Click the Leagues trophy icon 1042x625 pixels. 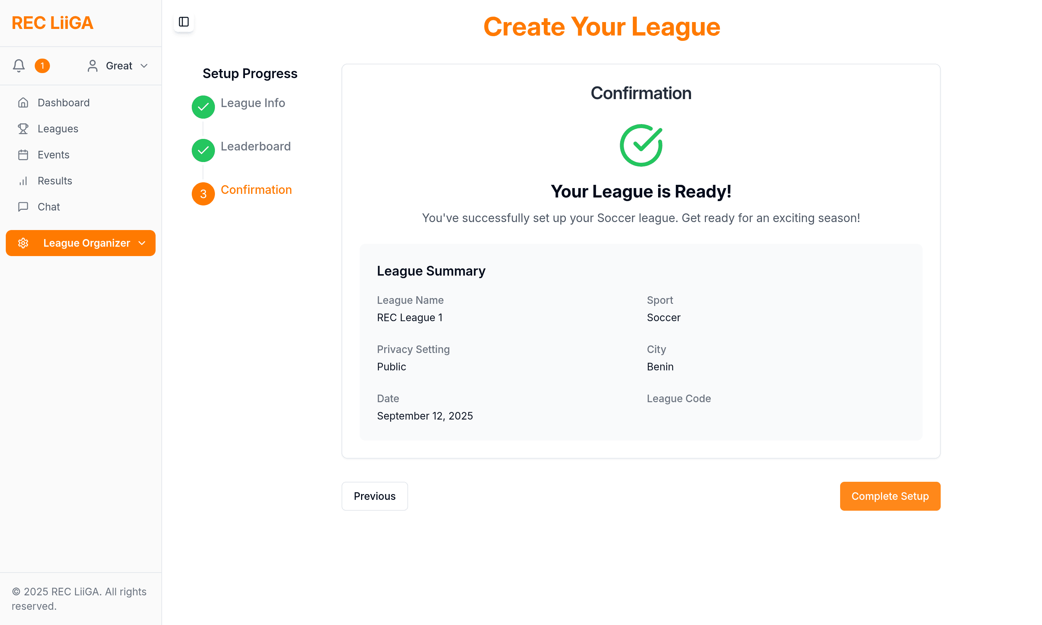pos(23,129)
